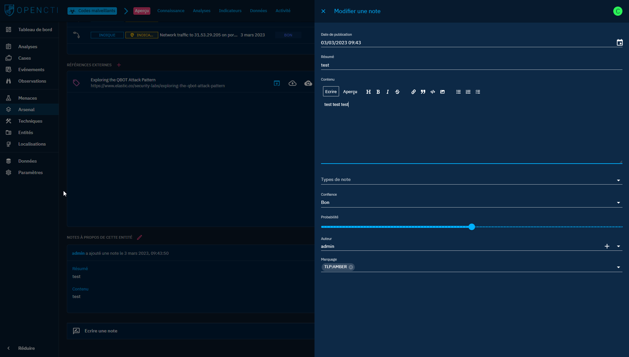Open the publication date calendar picker
Viewport: 629px width, 357px height.
(619, 42)
